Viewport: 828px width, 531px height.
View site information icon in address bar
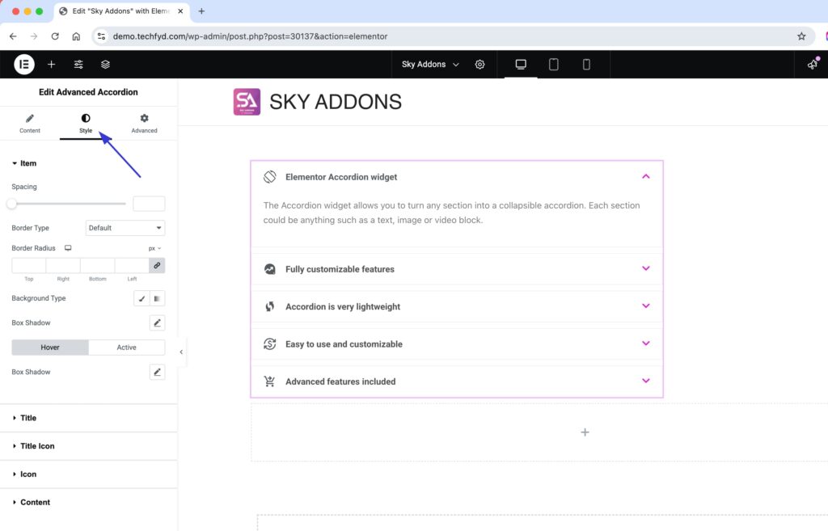coord(101,36)
